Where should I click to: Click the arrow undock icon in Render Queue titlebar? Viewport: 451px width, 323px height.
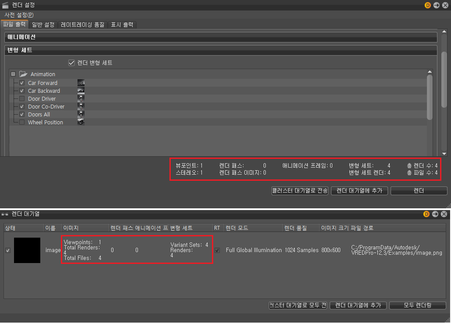pos(435,214)
